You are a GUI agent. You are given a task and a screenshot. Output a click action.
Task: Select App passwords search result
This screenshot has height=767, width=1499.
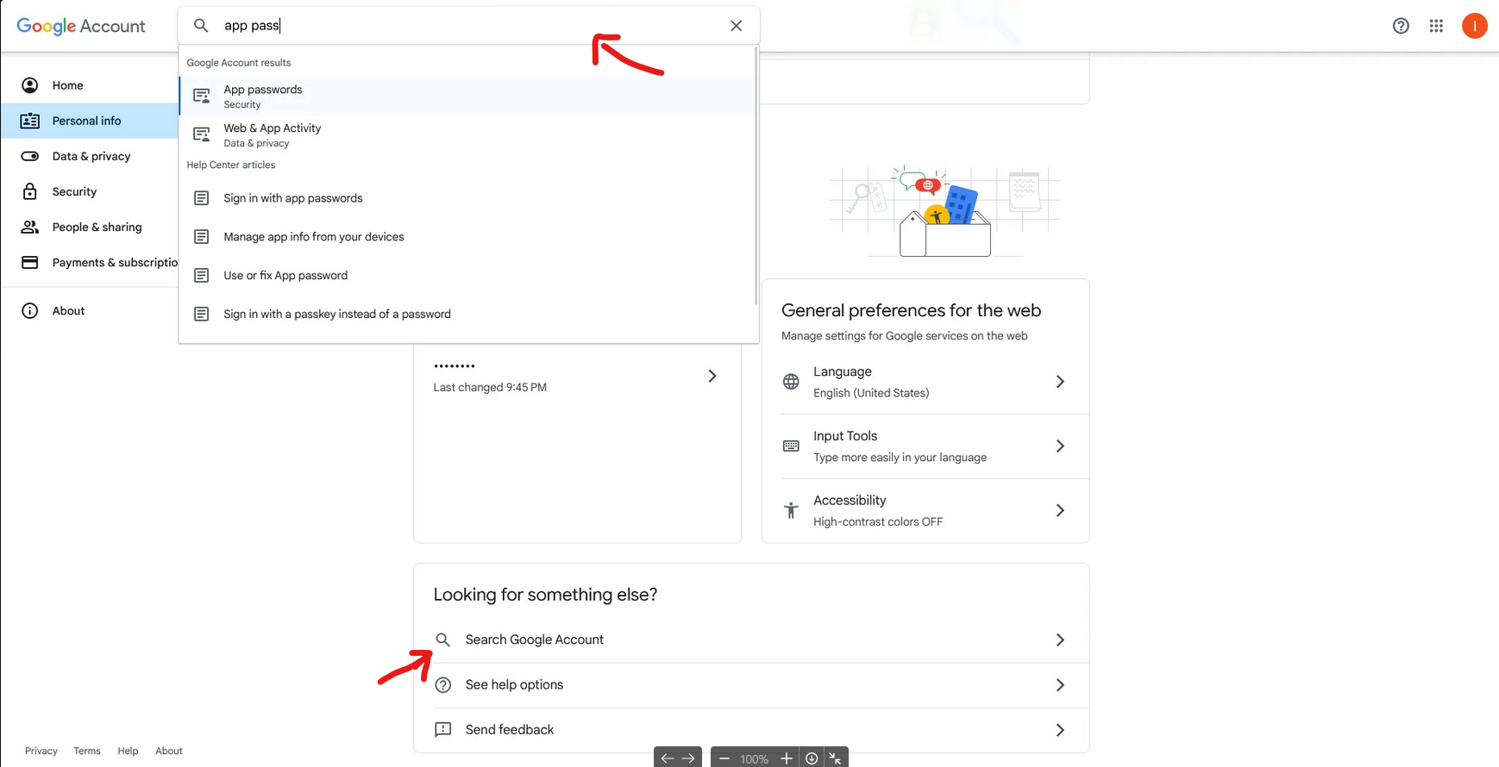point(263,96)
